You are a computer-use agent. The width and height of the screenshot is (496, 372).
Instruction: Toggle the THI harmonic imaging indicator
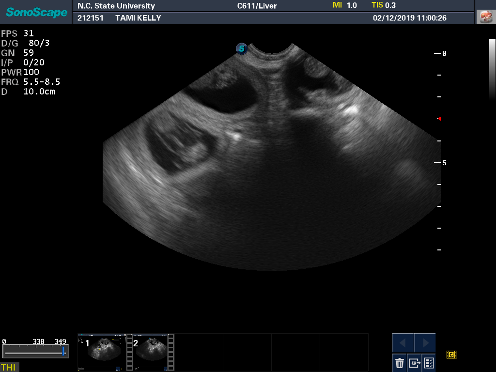point(8,367)
